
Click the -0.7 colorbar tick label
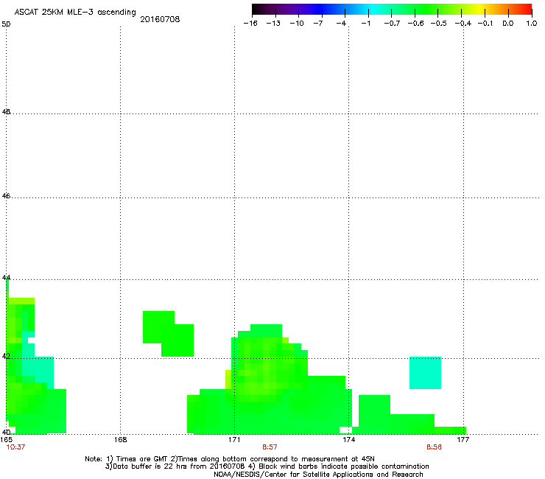pos(392,24)
